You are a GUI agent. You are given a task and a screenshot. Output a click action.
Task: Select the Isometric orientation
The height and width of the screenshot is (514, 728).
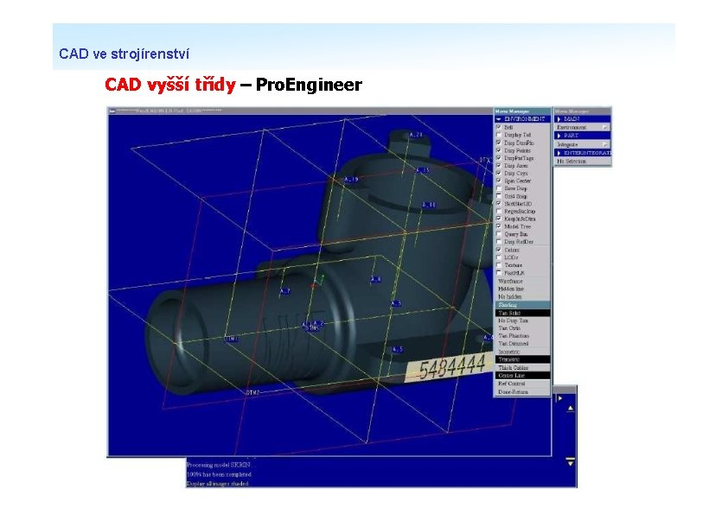click(x=522, y=352)
